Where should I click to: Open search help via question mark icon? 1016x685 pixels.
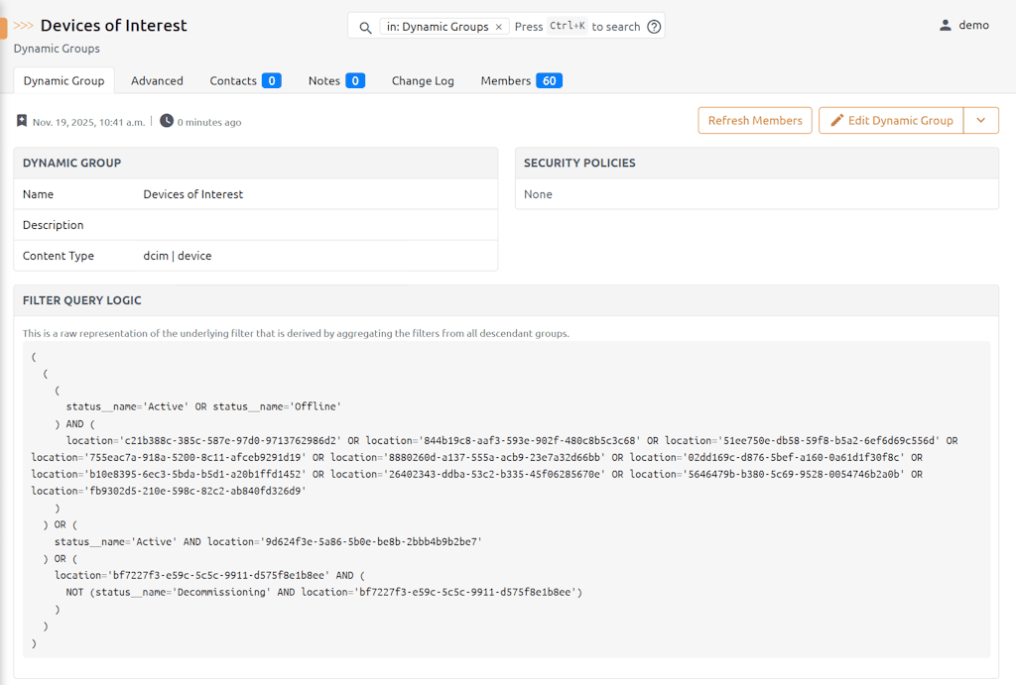pos(654,27)
